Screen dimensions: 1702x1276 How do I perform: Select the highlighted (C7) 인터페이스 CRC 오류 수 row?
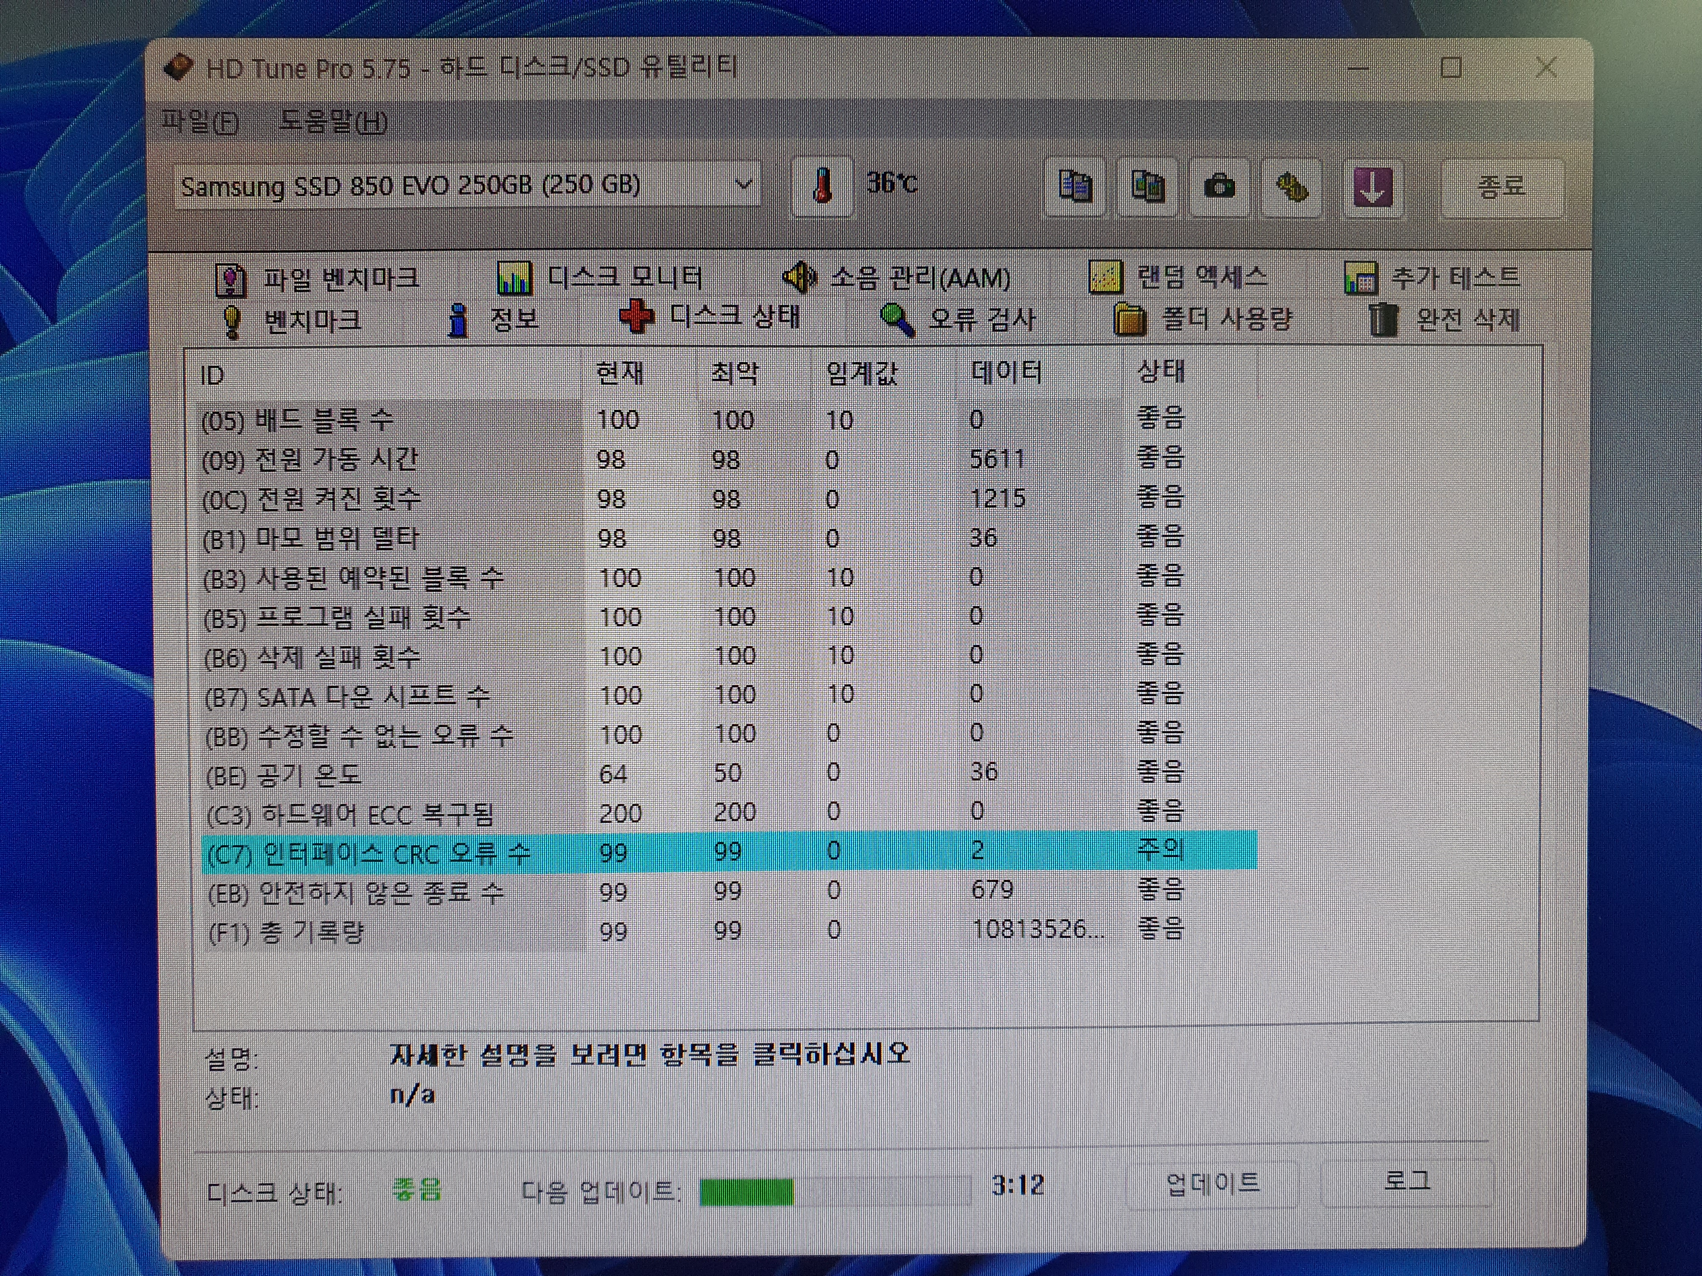(x=729, y=852)
